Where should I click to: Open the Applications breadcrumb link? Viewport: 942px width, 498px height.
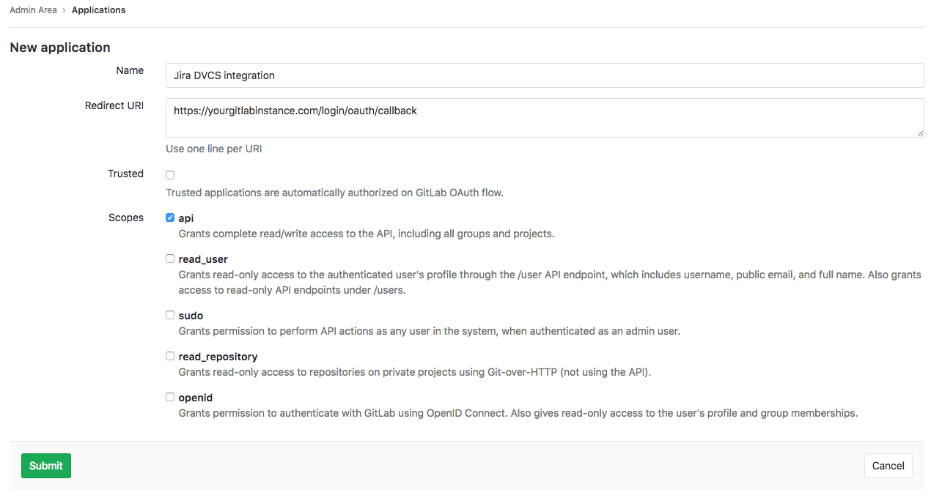tap(98, 10)
